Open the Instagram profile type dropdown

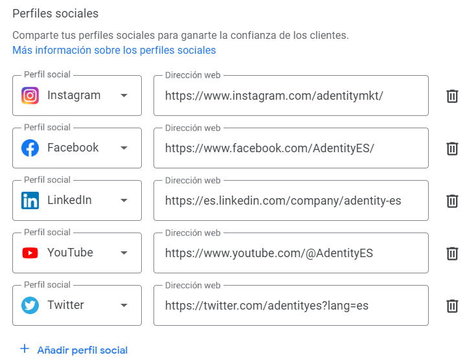[124, 96]
